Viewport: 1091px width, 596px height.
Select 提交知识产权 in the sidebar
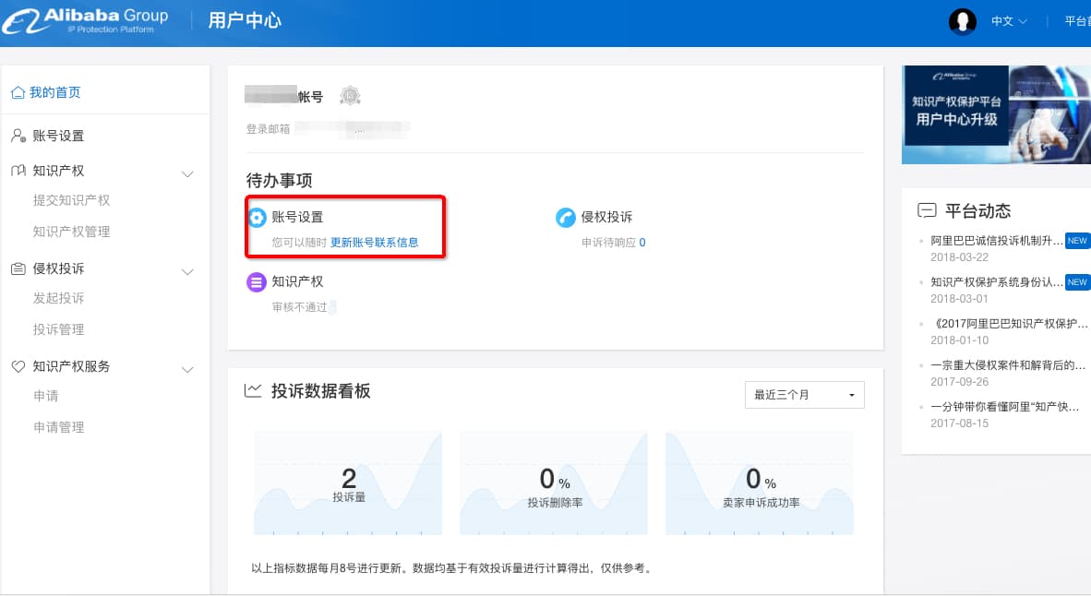(x=71, y=200)
